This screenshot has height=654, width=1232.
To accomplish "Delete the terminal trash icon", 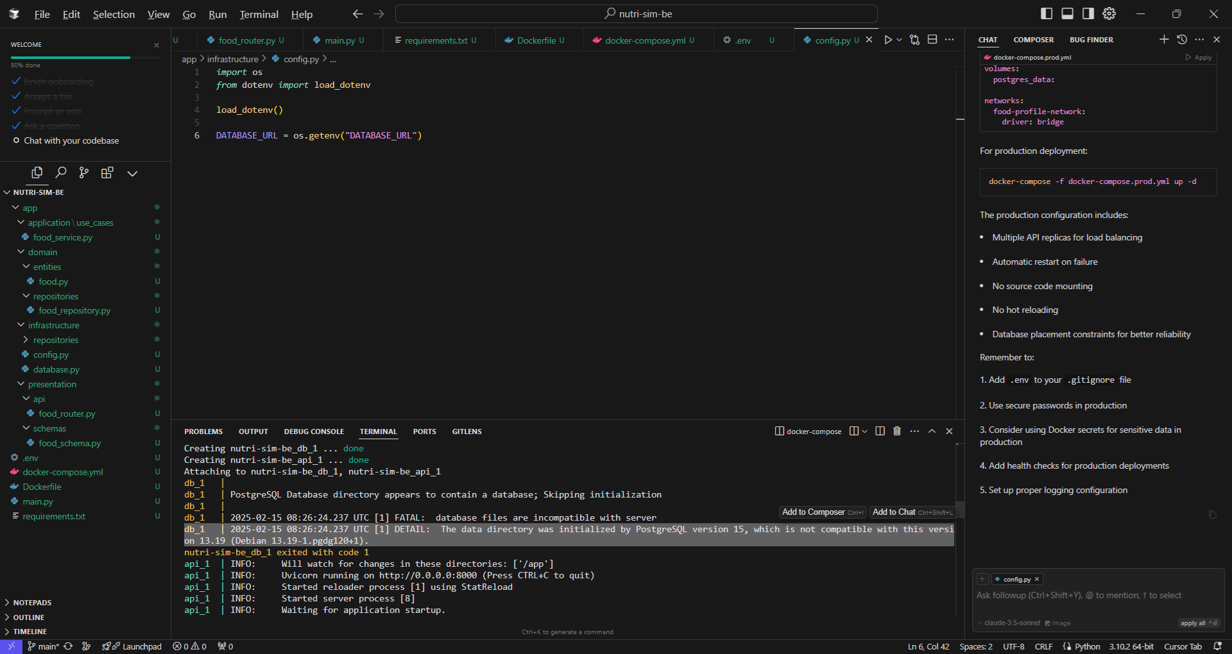I will [x=897, y=431].
